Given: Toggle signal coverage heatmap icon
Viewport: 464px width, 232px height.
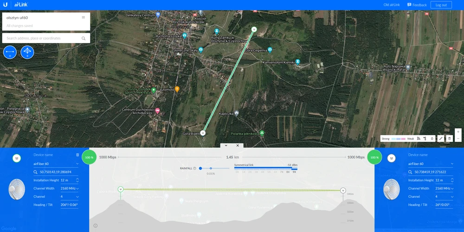Looking at the screenshot, I should click(x=419, y=138).
